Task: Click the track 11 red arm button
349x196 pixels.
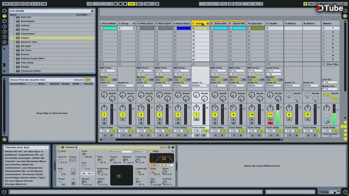Action: click(x=270, y=123)
